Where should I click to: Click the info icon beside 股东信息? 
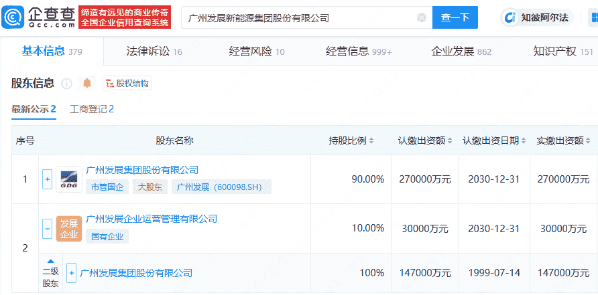(66, 84)
